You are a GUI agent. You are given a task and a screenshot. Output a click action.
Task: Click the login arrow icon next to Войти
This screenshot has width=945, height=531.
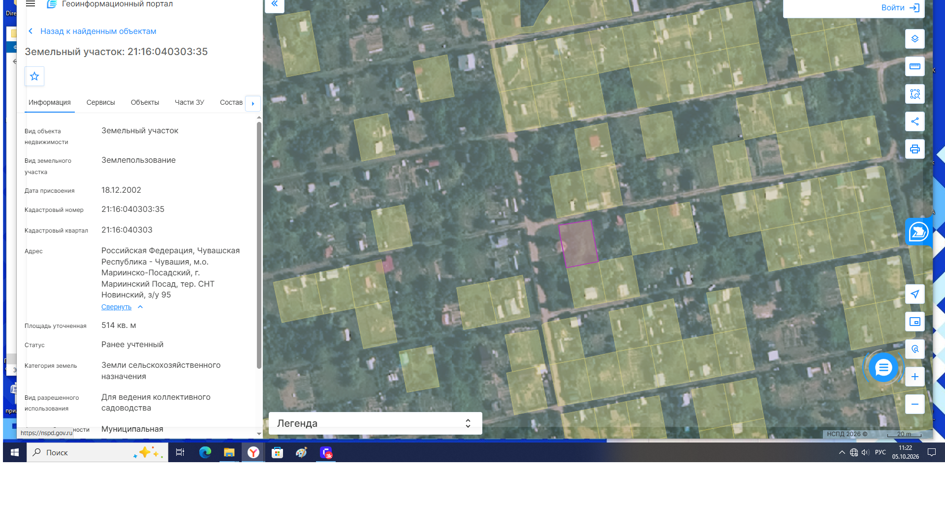914,8
